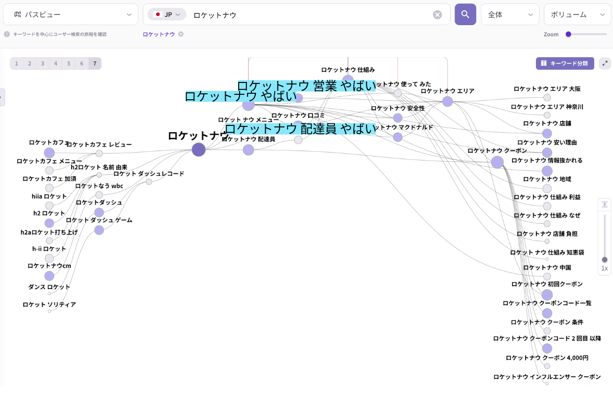Click the ロケットナウ やばい node circle
Screen dimensions: 613x395
click(x=248, y=105)
